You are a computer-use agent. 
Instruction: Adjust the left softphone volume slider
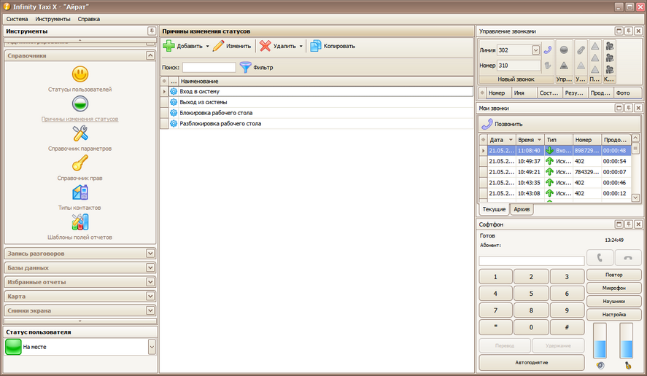point(600,340)
